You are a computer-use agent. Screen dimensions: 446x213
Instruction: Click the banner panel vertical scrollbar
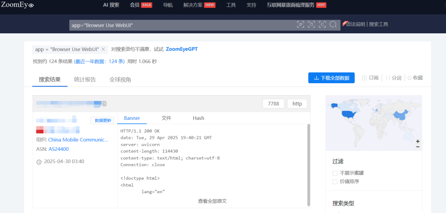pos(308,164)
